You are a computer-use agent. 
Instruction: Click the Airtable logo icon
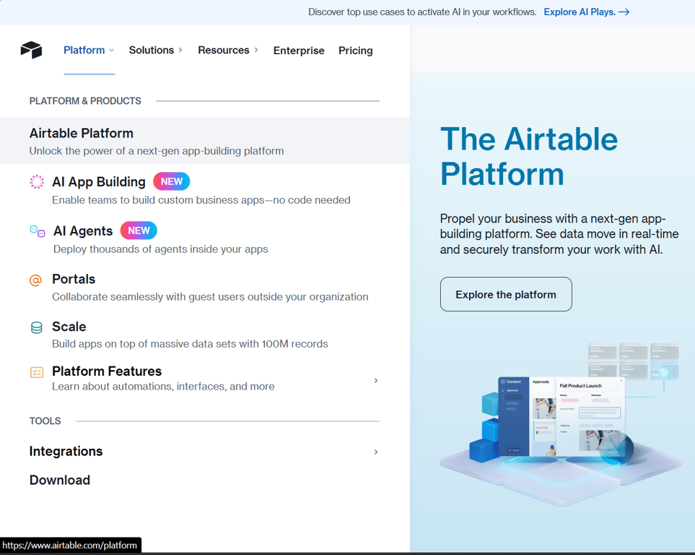click(x=31, y=50)
